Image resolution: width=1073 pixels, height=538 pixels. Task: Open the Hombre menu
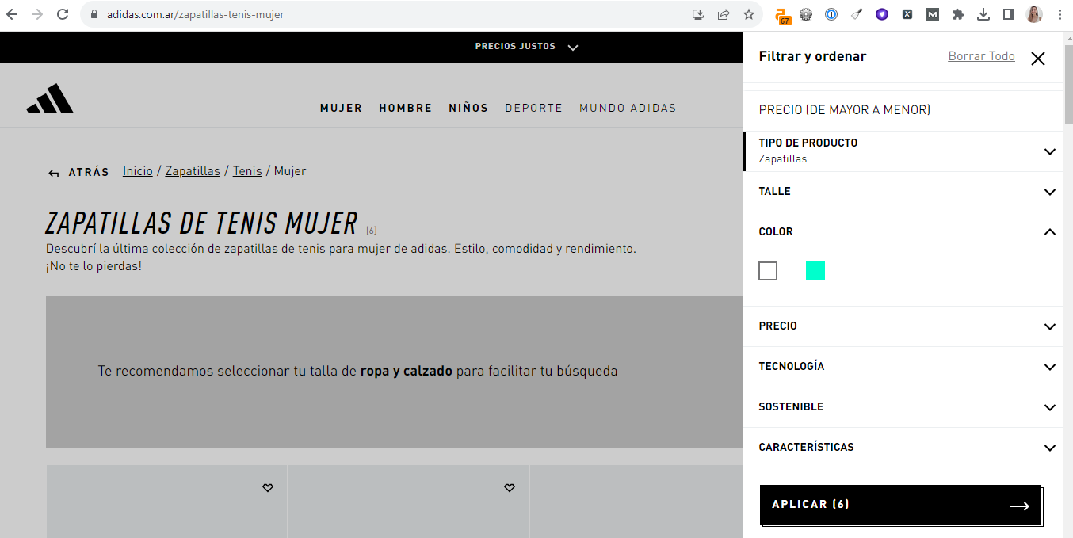click(406, 108)
